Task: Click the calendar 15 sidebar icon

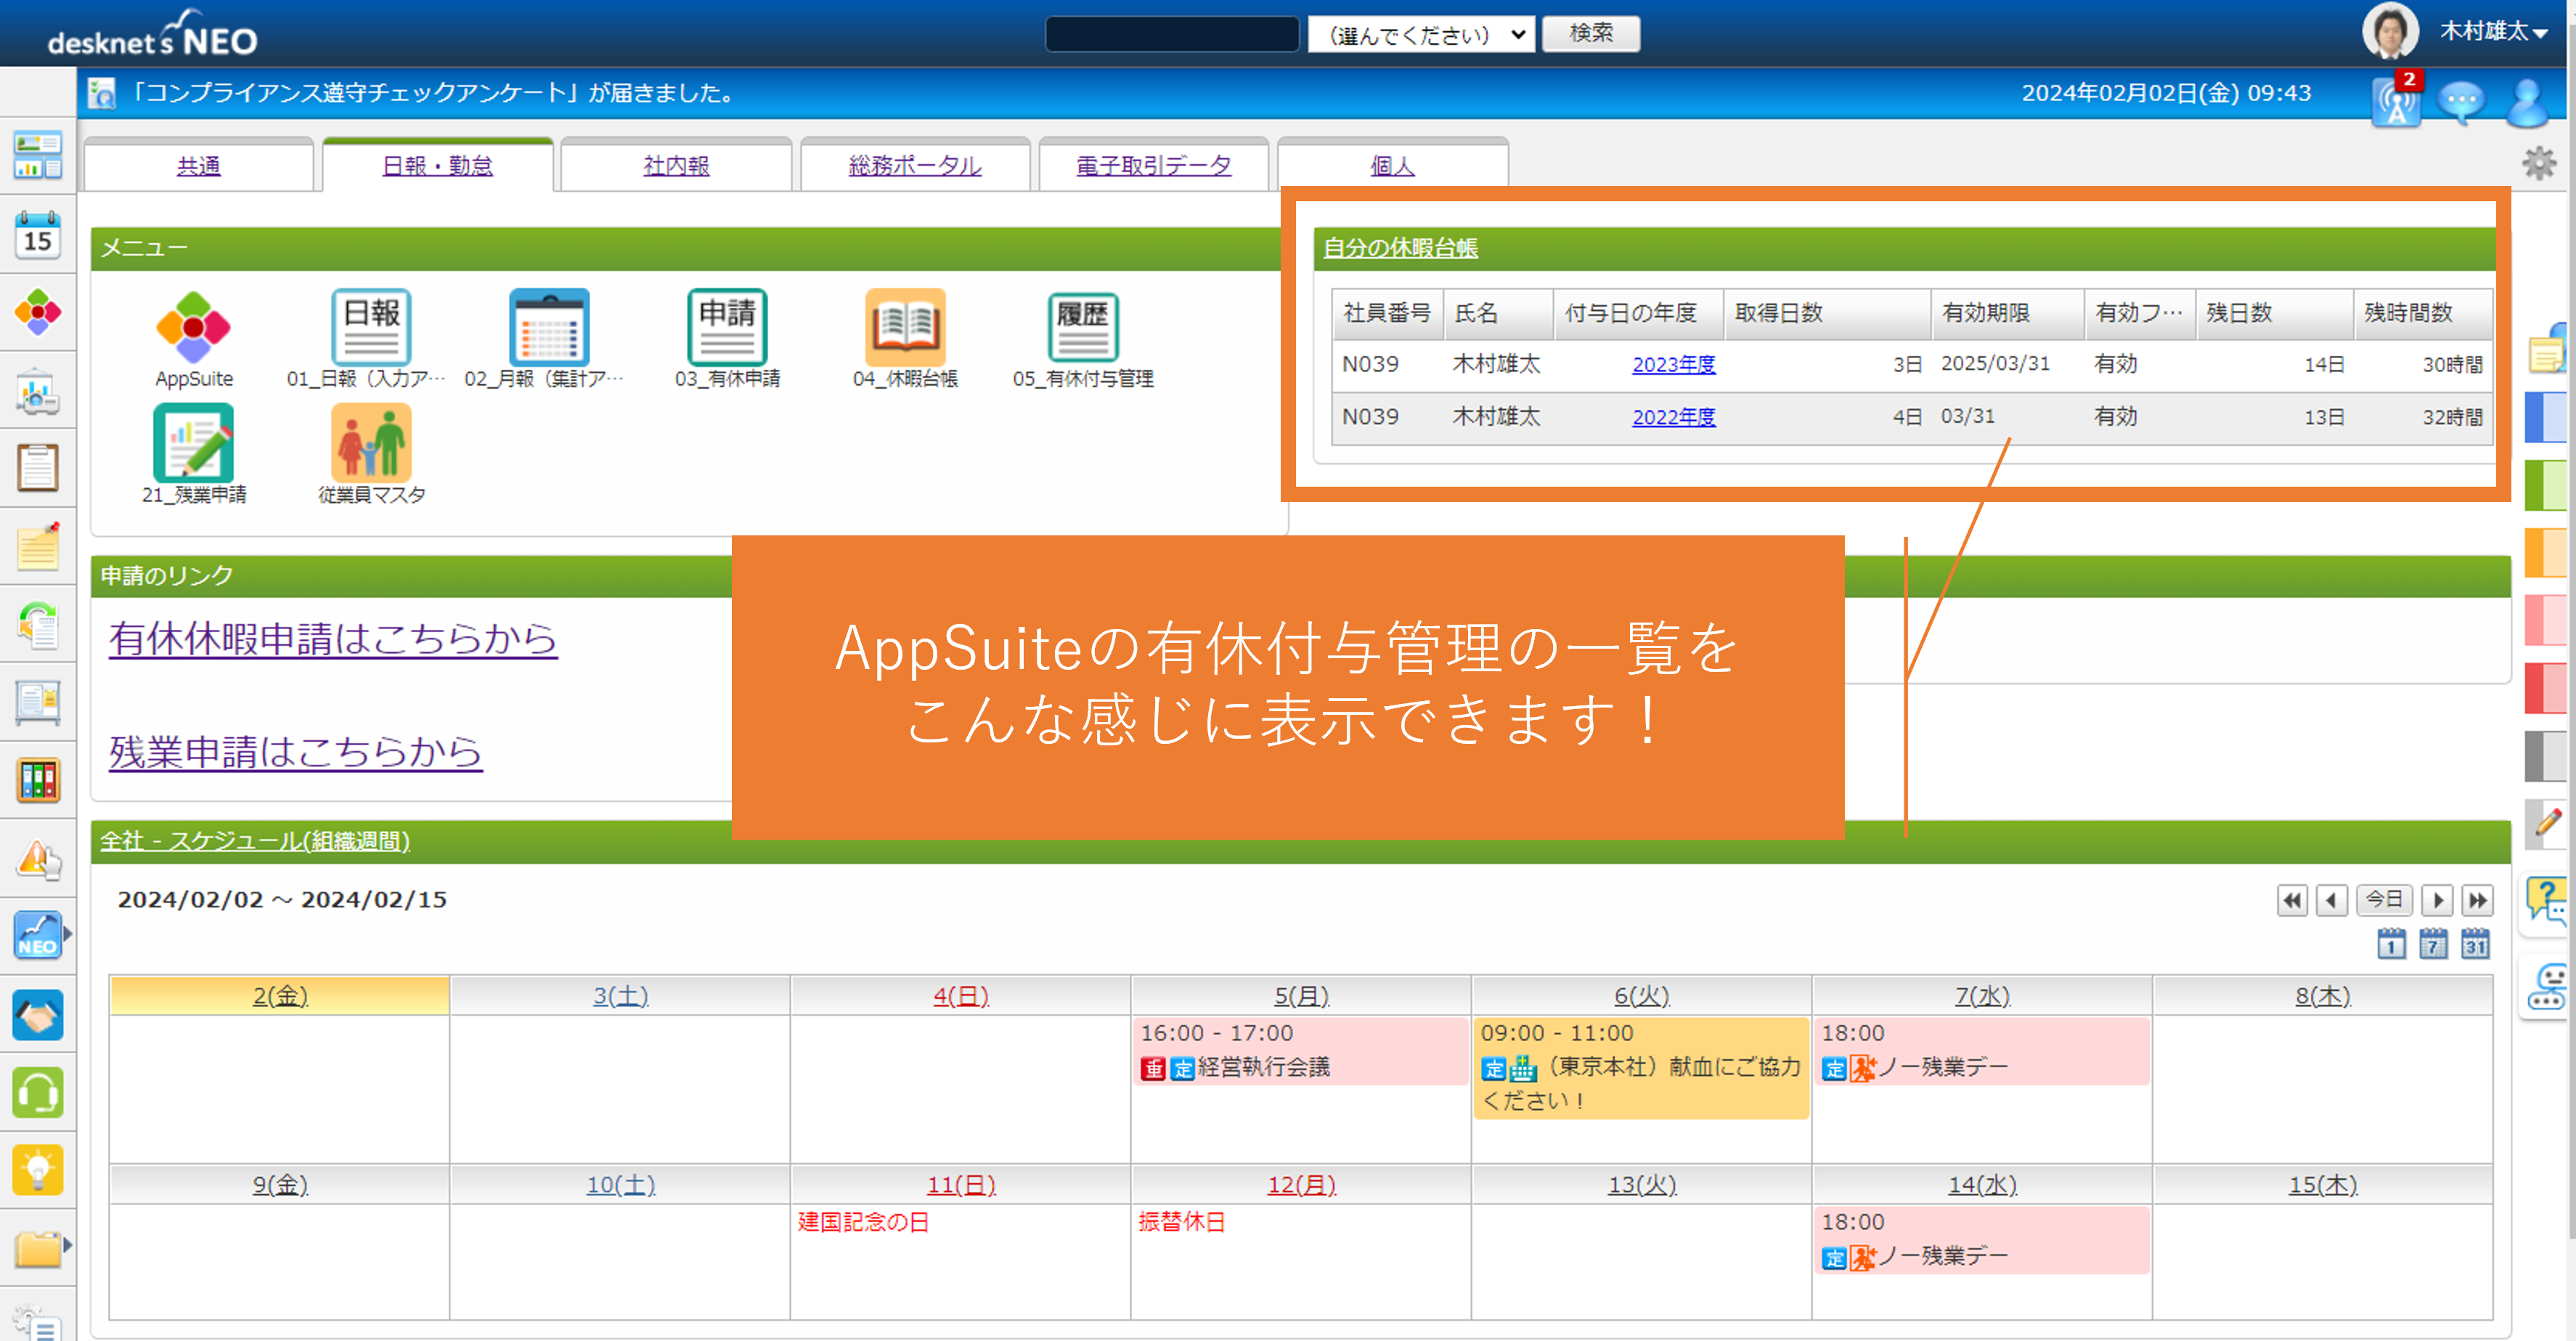Action: click(38, 235)
